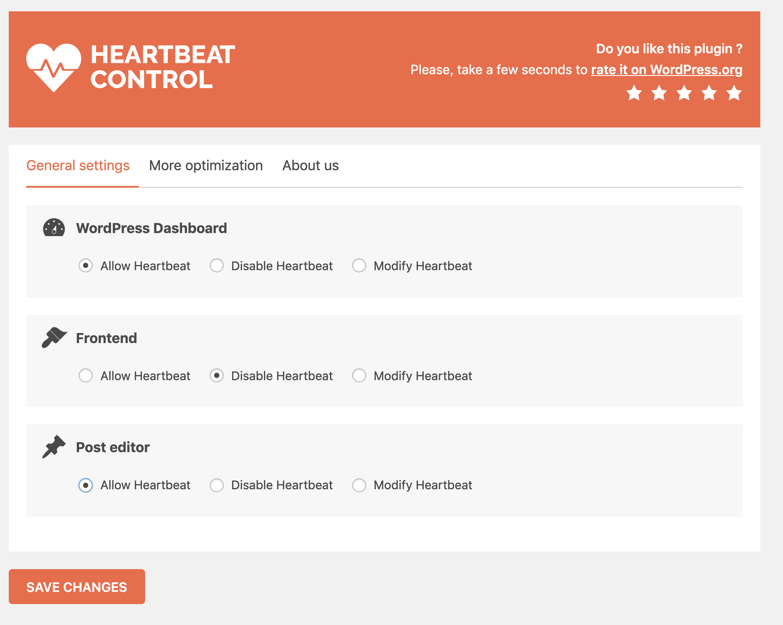Open the About us tab
Screen dimensions: 783x625
[310, 165]
